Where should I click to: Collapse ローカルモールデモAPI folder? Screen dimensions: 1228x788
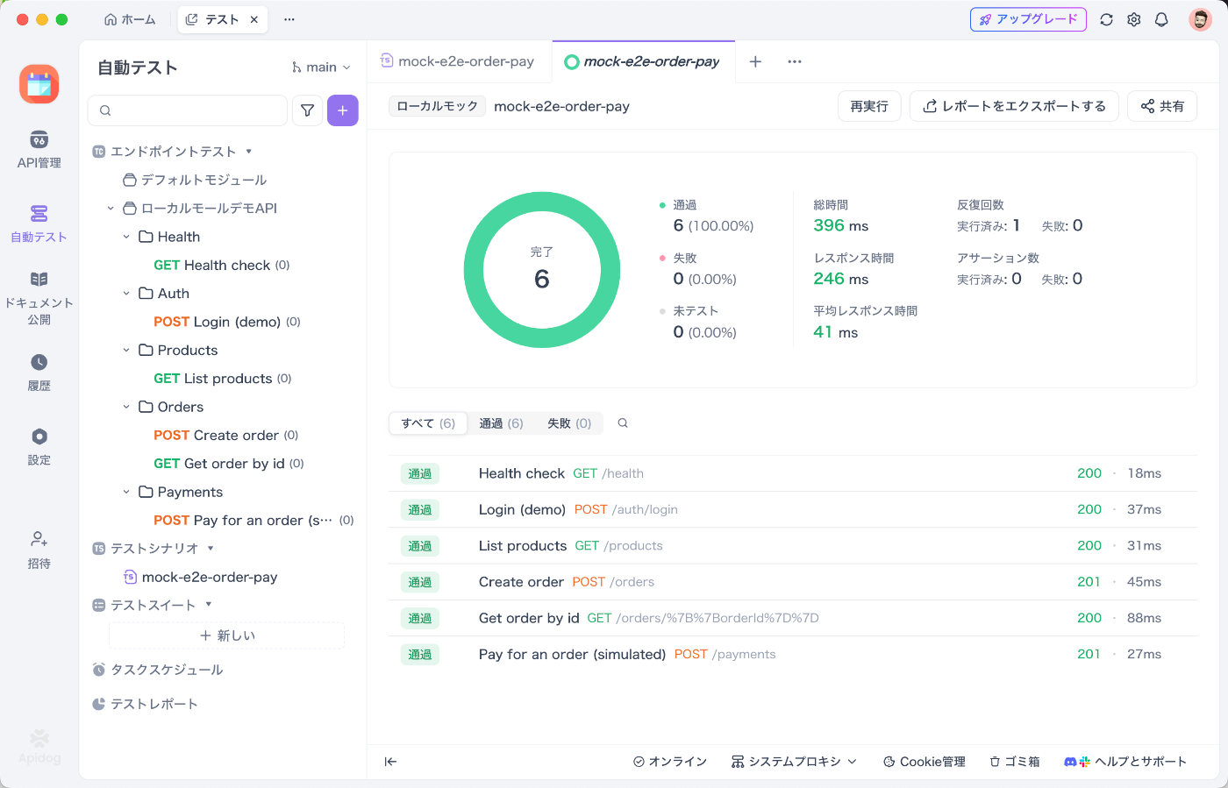tap(111, 209)
